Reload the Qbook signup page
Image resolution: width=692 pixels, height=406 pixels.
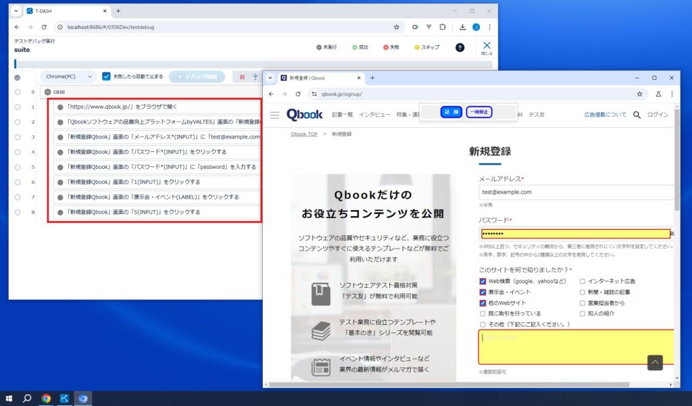tap(298, 94)
